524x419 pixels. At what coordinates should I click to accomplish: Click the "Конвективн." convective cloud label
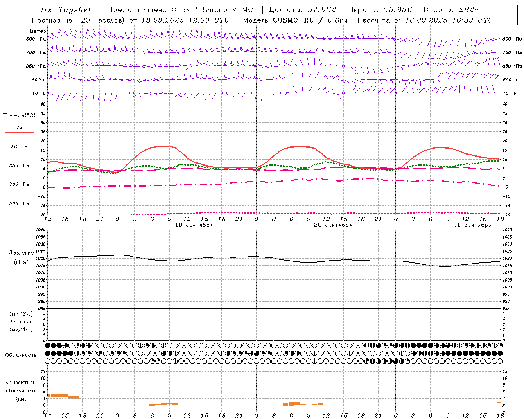(21, 383)
